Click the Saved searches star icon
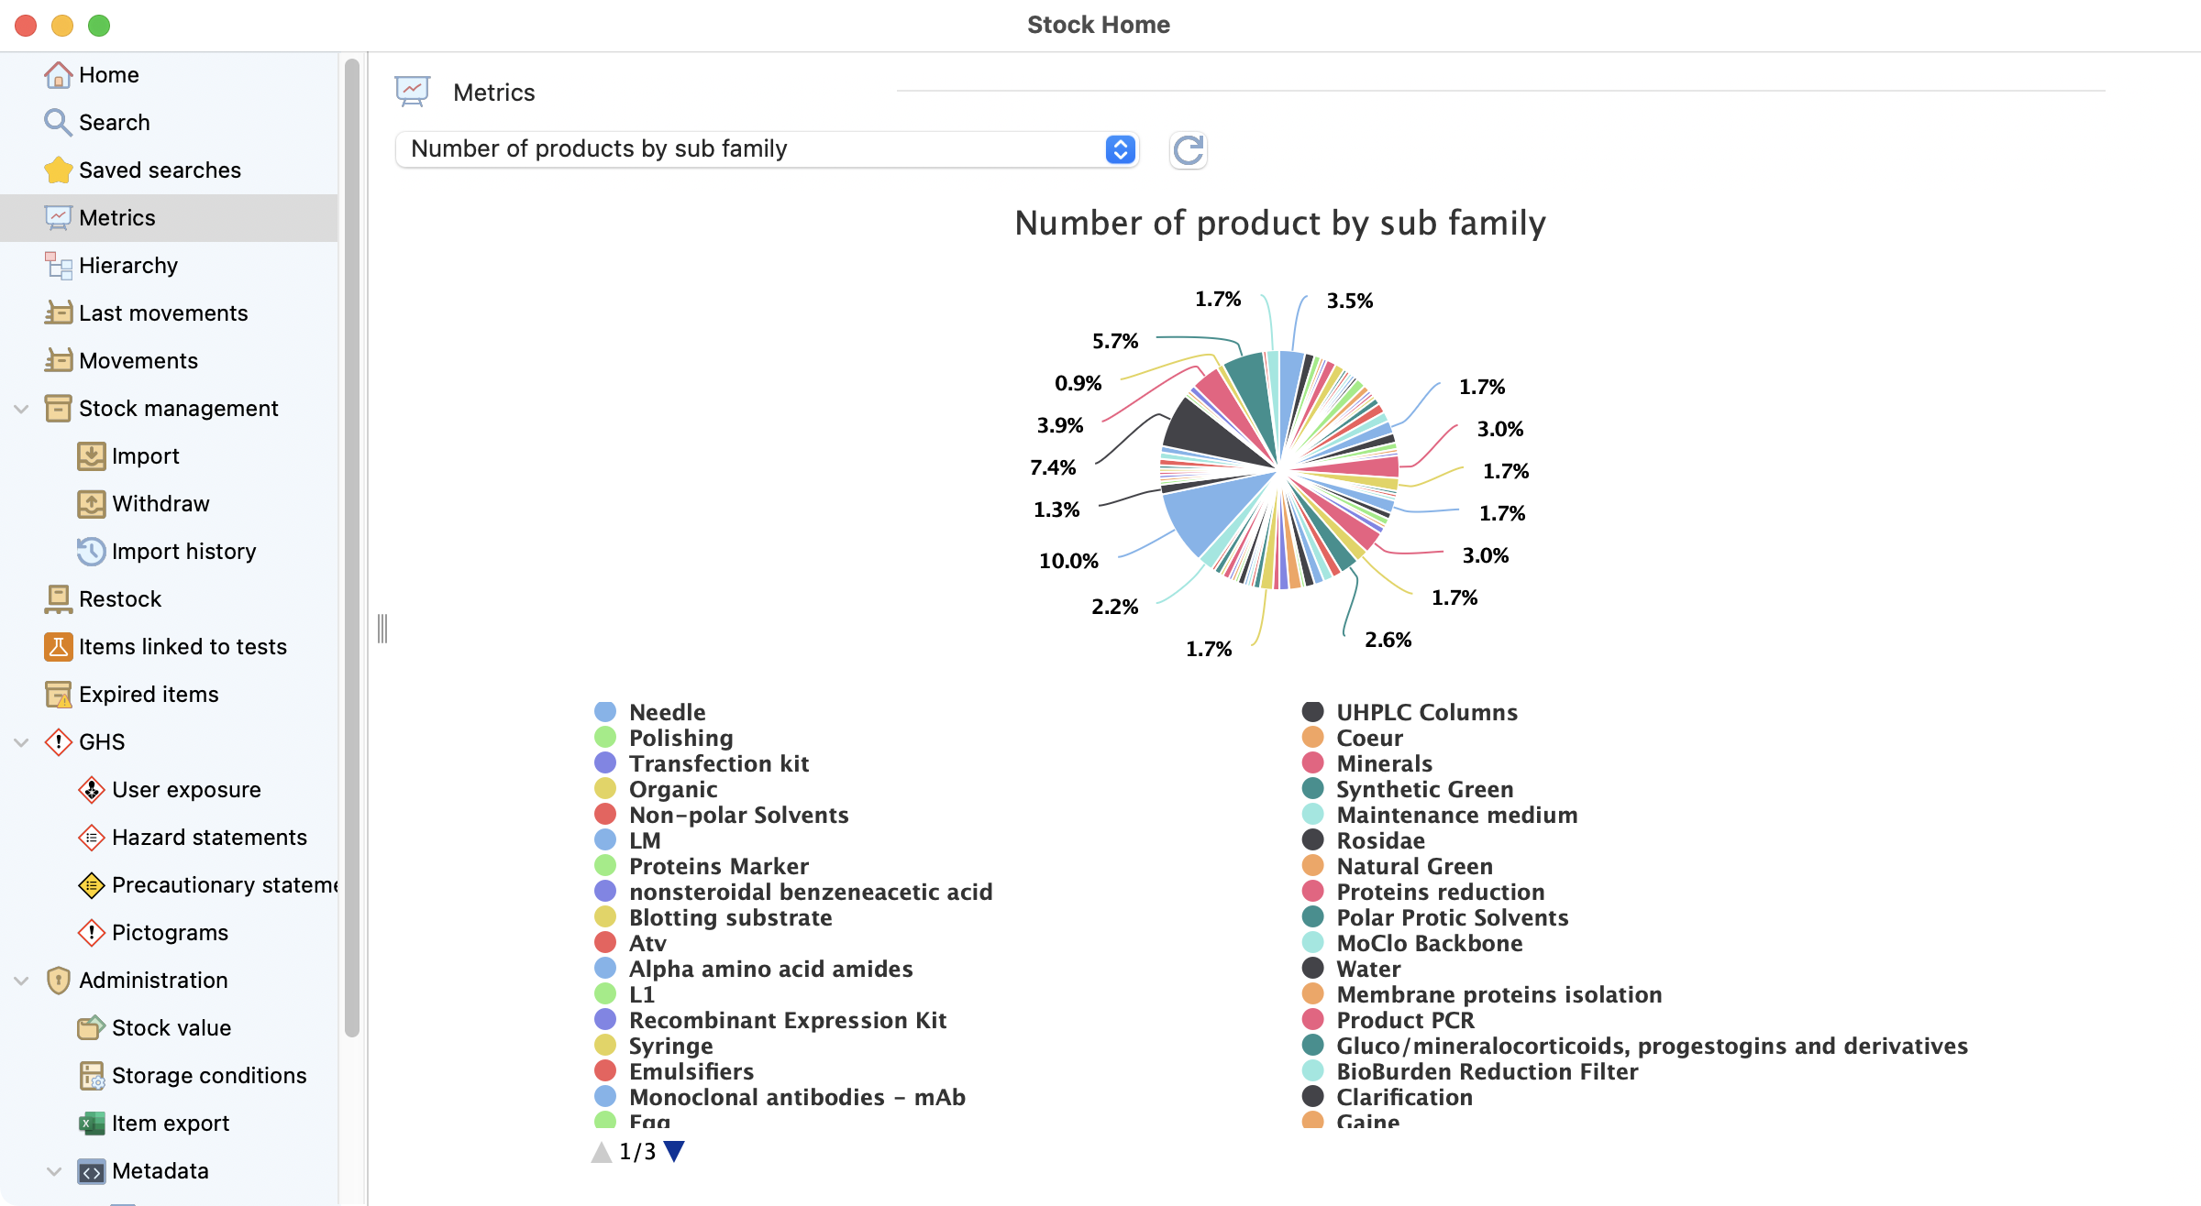The width and height of the screenshot is (2201, 1206). (x=58, y=170)
